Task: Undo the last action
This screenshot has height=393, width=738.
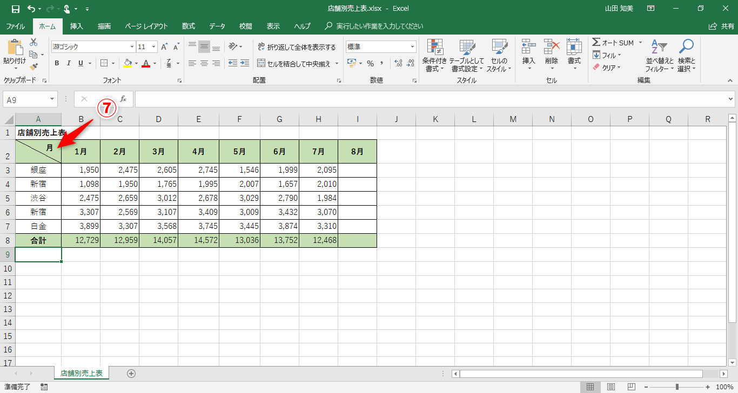Action: pyautogui.click(x=31, y=9)
